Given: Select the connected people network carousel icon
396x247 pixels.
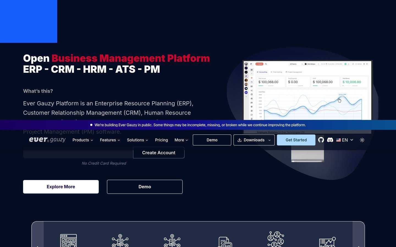Looking at the screenshot, I should point(276,239).
